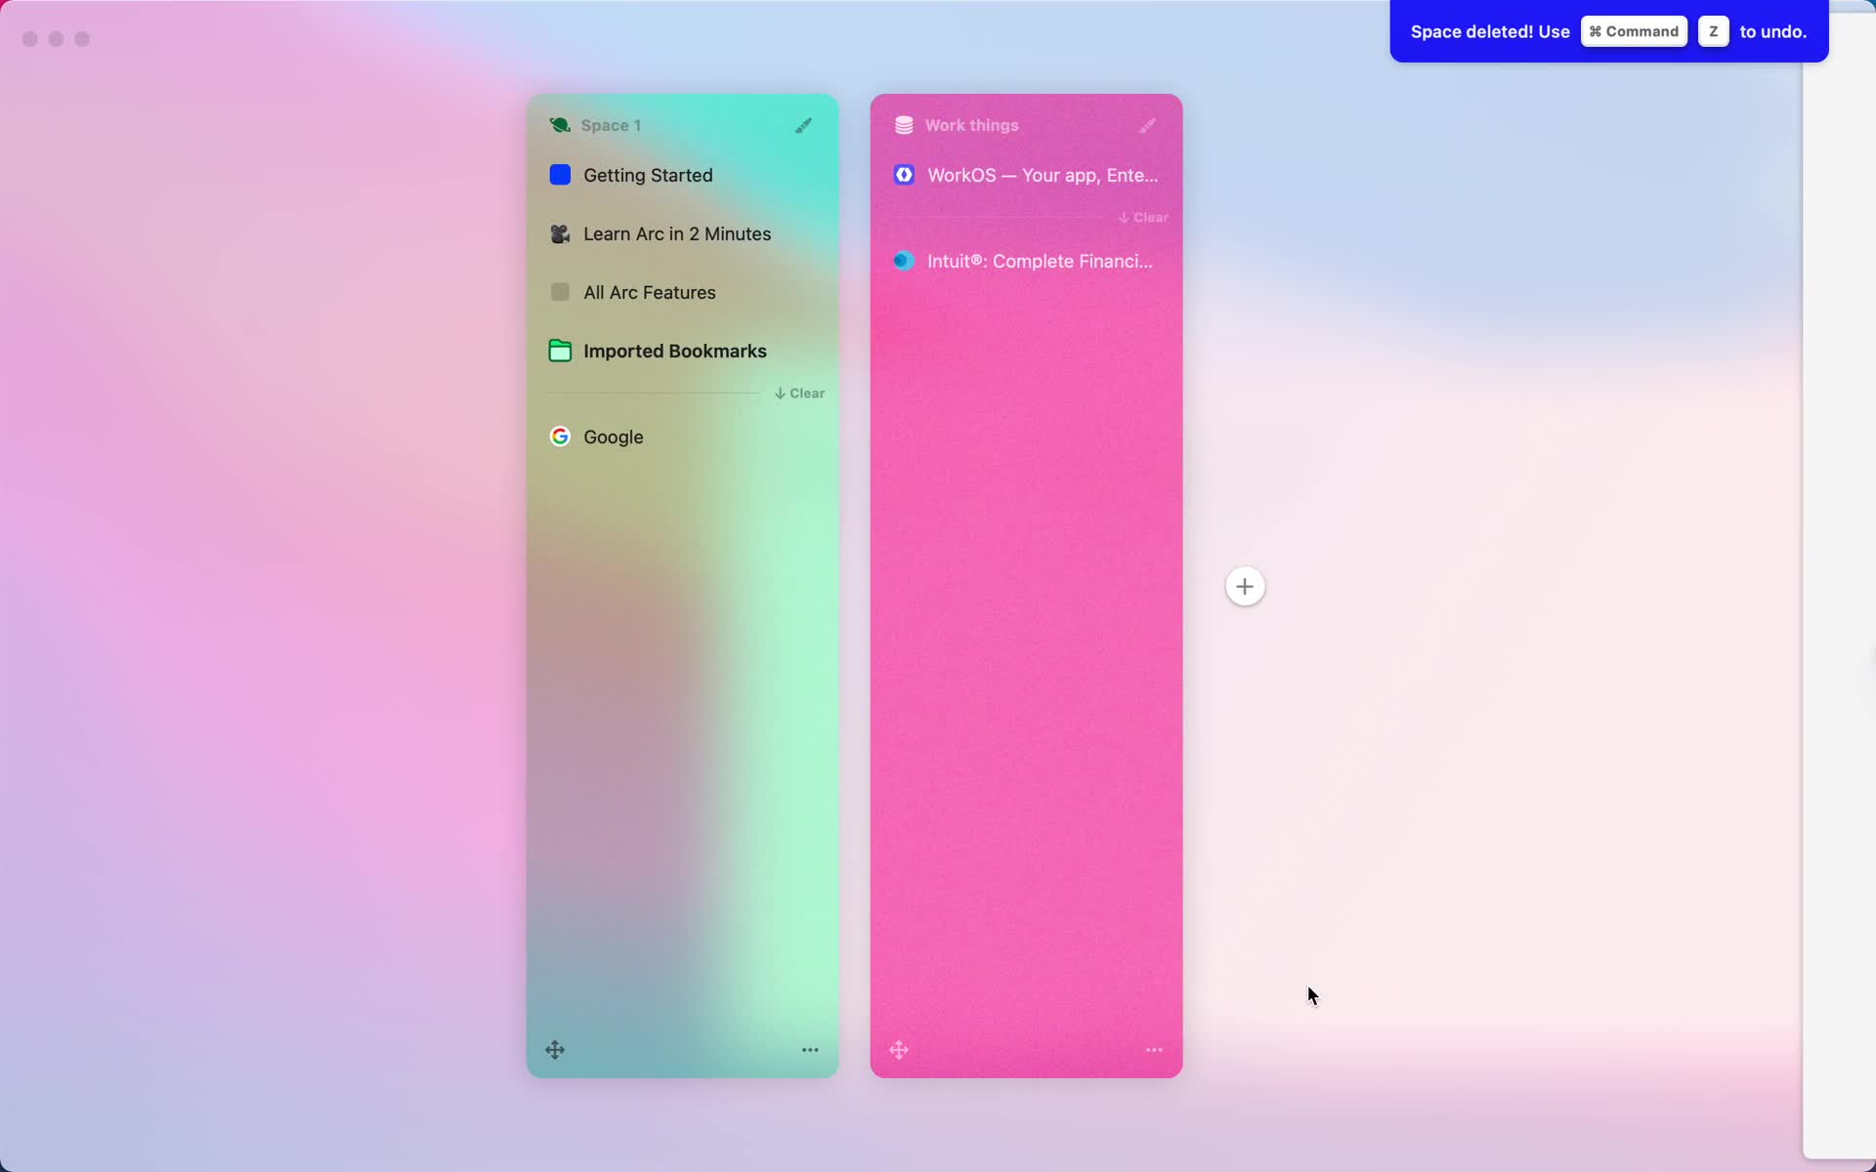1876x1172 pixels.
Task: Click the database icon in Work things space
Action: point(902,126)
